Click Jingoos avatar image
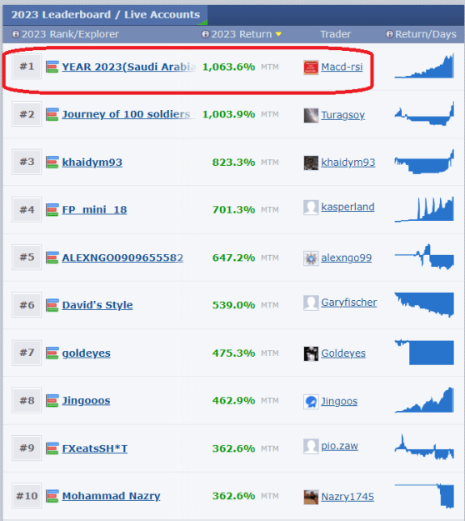 (311, 402)
